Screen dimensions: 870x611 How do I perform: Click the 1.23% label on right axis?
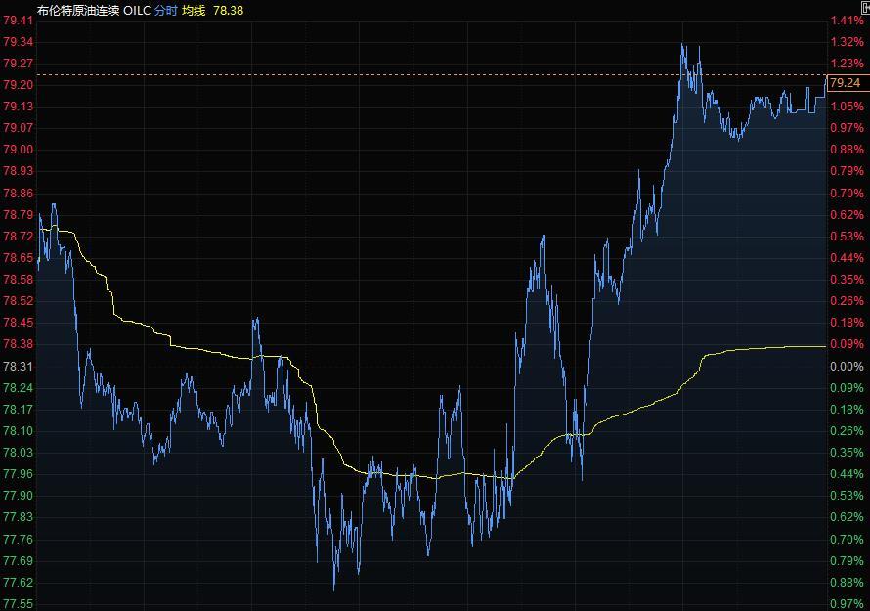click(x=846, y=64)
